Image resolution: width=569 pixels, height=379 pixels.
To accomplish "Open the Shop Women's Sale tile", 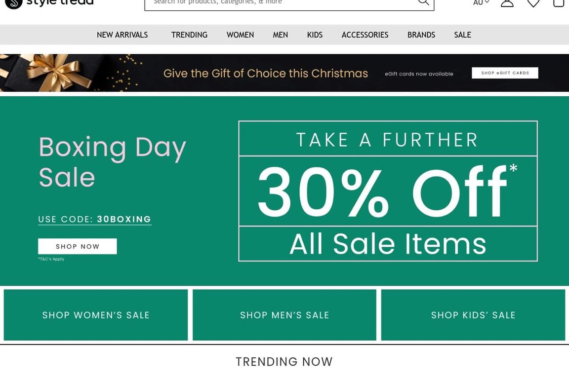I will click(96, 315).
